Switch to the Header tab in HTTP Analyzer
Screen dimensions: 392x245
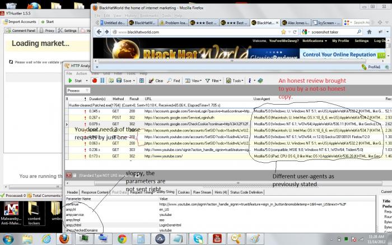72,192
